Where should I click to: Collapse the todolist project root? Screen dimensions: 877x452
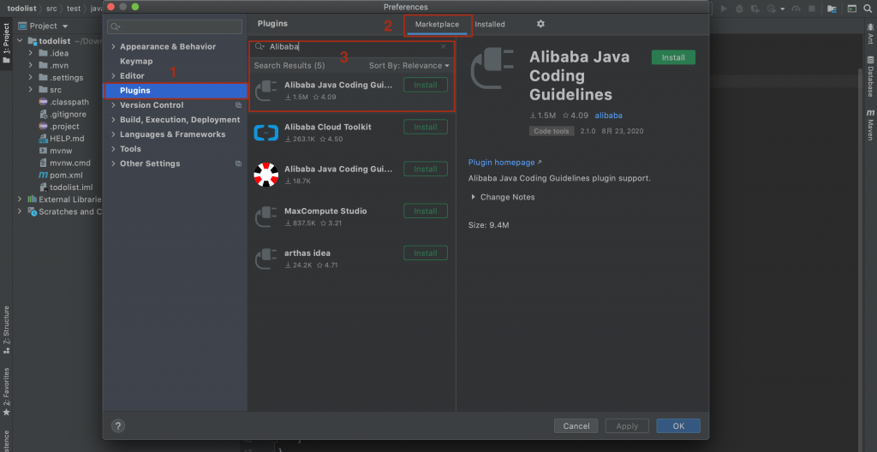[x=21, y=41]
